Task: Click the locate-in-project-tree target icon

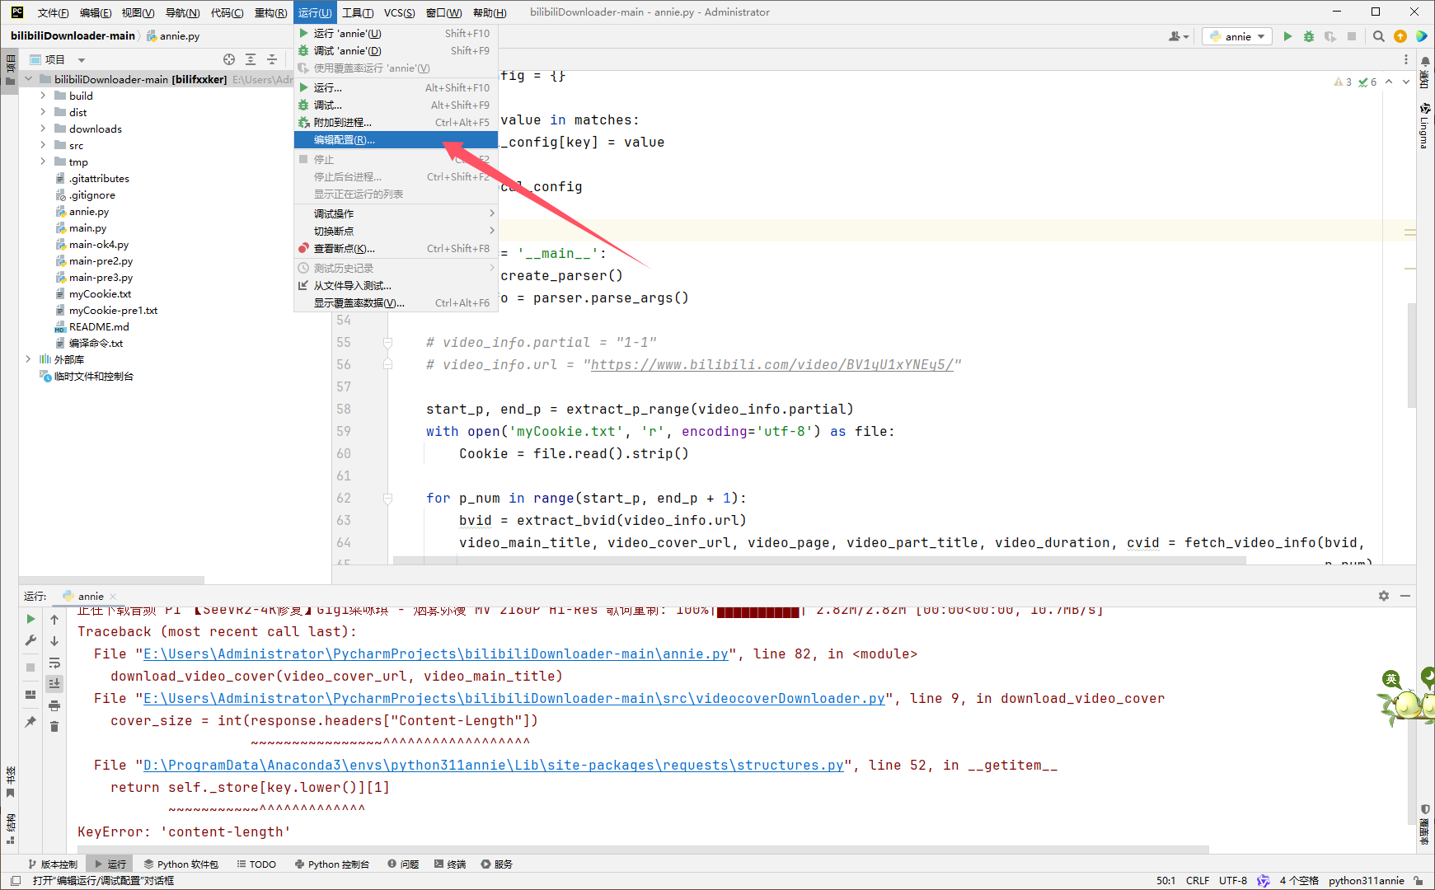Action: pos(229,59)
